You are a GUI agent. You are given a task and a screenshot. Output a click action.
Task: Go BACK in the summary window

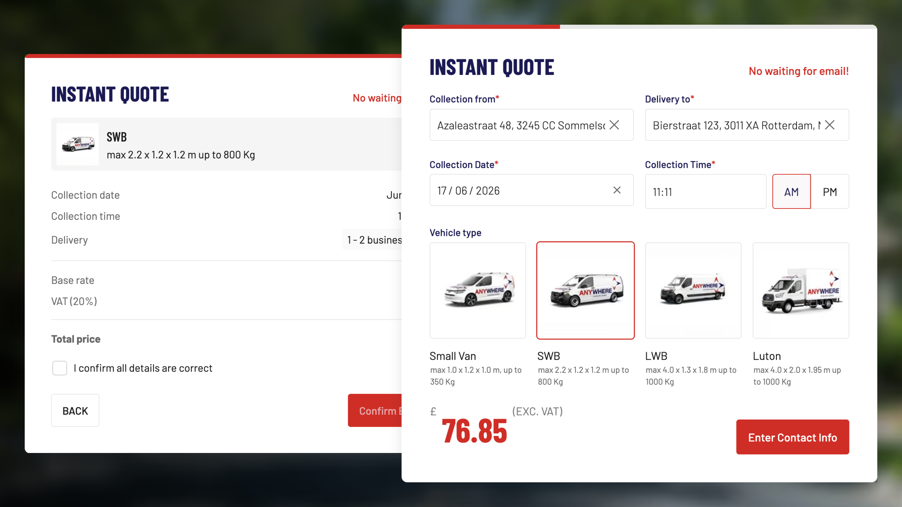tap(75, 411)
